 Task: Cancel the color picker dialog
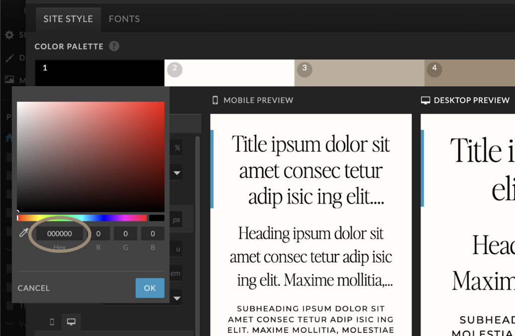click(x=34, y=288)
